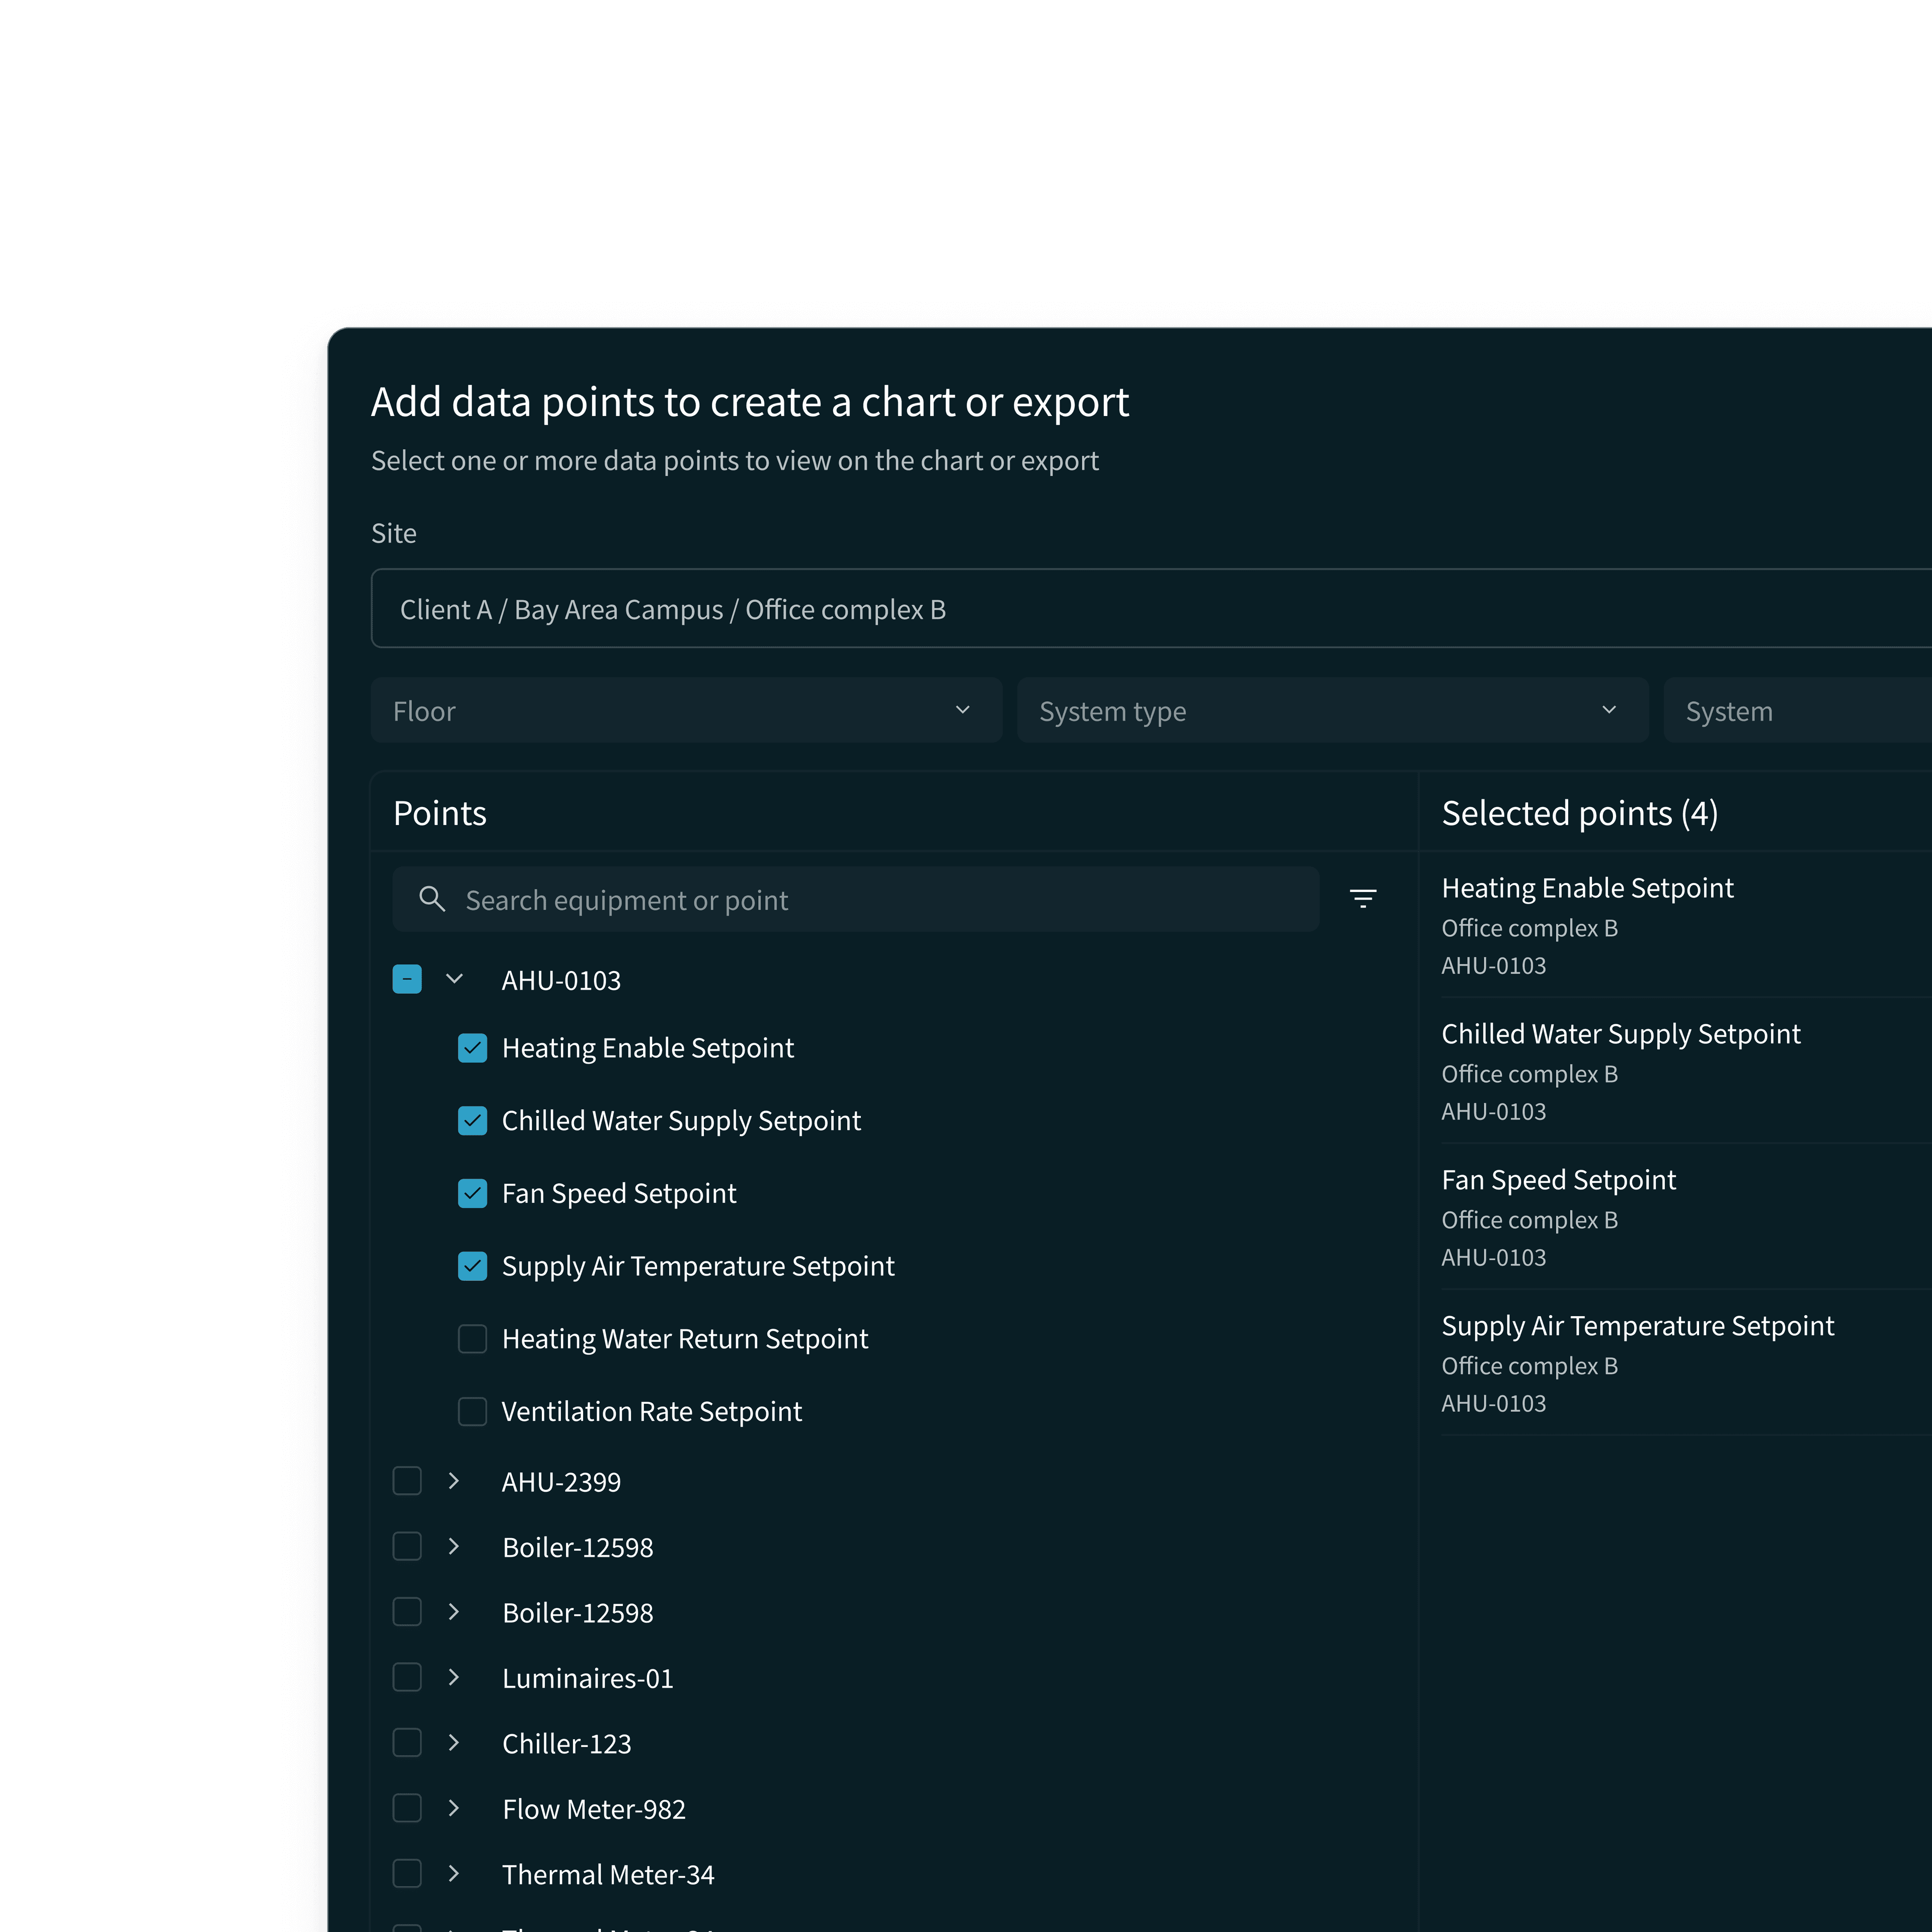
Task: Click the AHU-2399 tree label
Action: point(561,1482)
